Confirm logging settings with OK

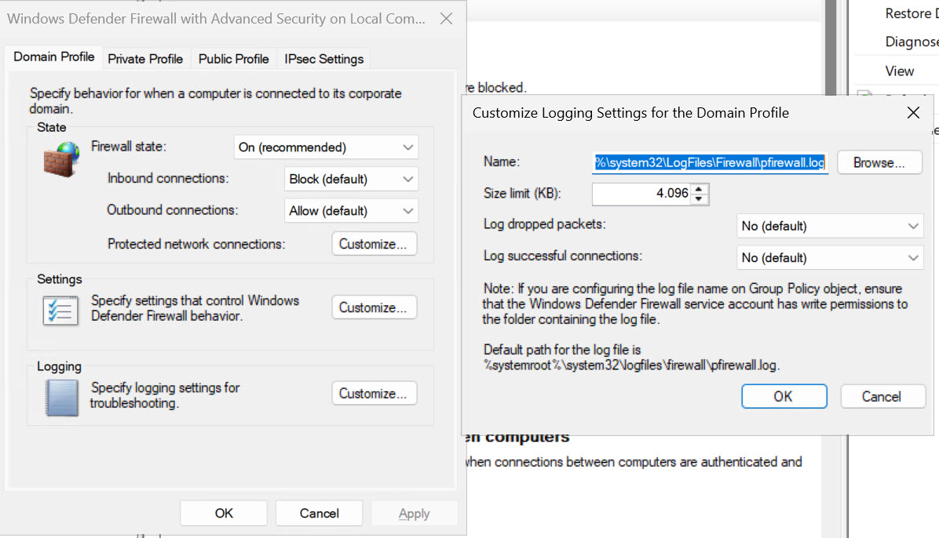click(784, 396)
